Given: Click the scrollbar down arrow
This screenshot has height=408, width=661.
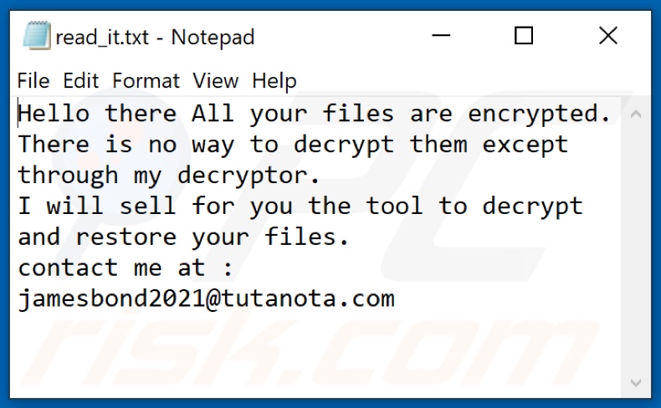Looking at the screenshot, I should click(637, 384).
